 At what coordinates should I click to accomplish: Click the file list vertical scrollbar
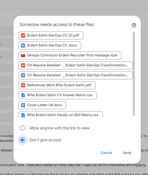coord(134,74)
